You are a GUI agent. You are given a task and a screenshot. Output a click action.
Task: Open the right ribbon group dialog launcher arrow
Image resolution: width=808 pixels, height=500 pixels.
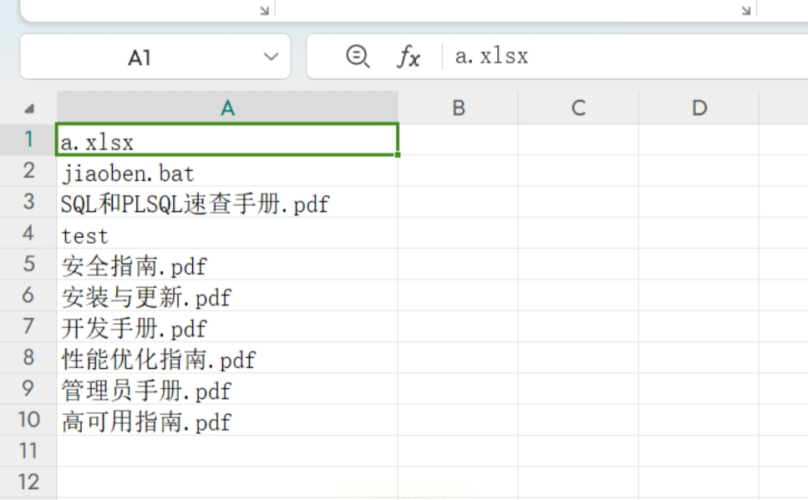click(x=745, y=10)
